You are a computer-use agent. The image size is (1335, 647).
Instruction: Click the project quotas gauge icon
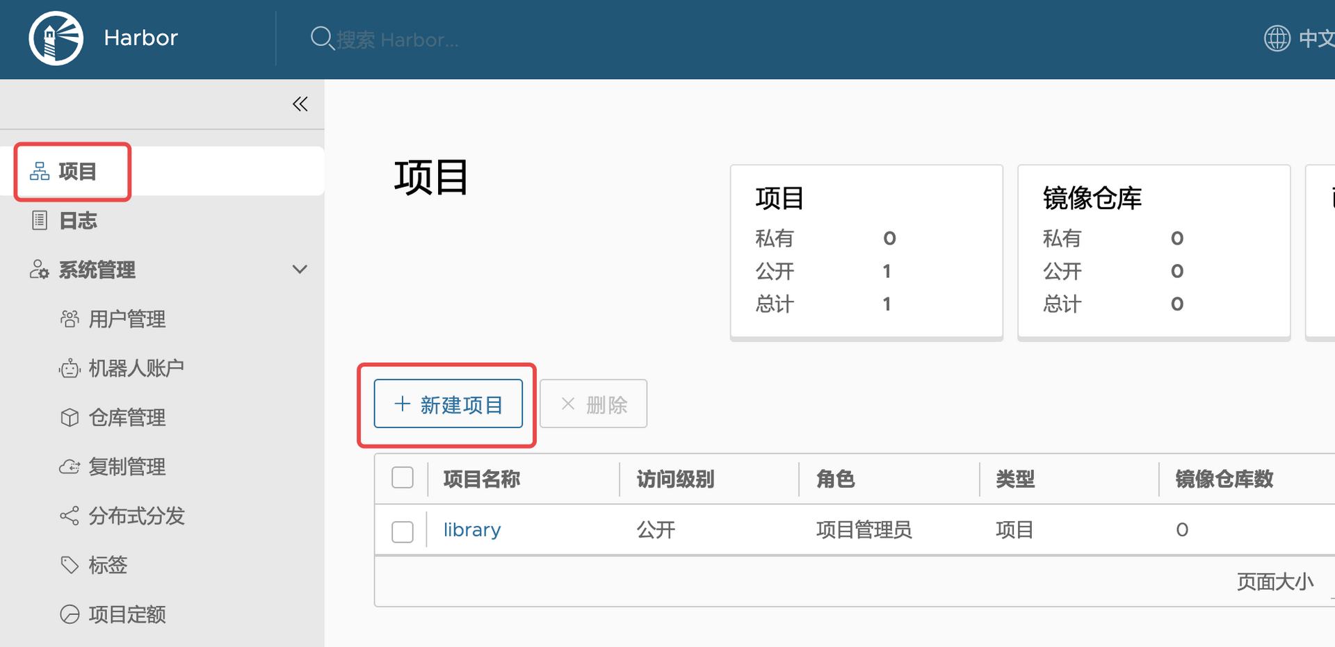point(70,614)
